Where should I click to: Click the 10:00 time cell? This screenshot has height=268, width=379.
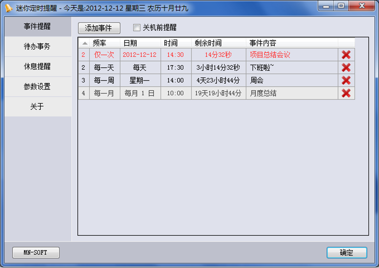[176, 93]
